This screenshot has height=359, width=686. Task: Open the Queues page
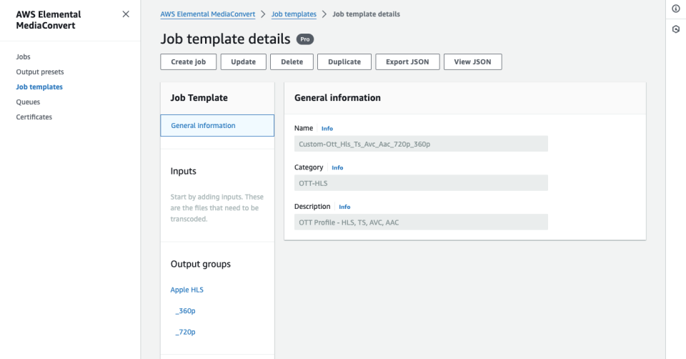(x=28, y=102)
